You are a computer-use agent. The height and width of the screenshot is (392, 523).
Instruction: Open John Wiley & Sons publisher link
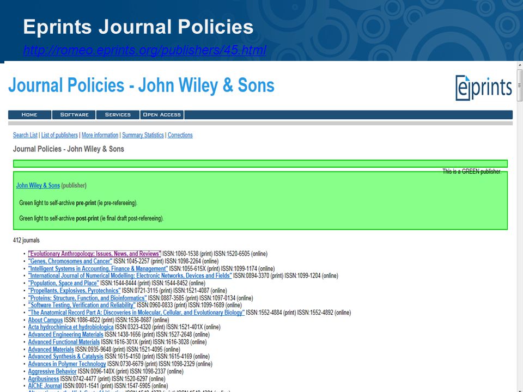[38, 185]
